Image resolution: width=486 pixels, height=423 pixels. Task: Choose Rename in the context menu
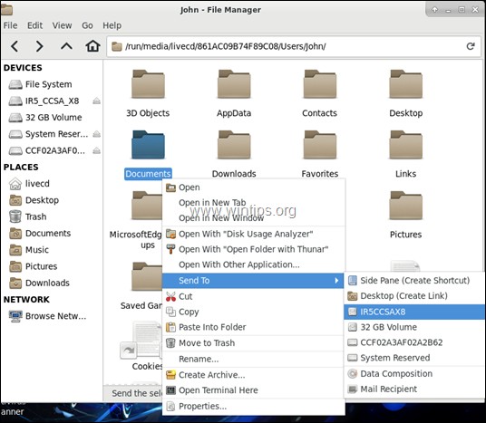pos(254,360)
